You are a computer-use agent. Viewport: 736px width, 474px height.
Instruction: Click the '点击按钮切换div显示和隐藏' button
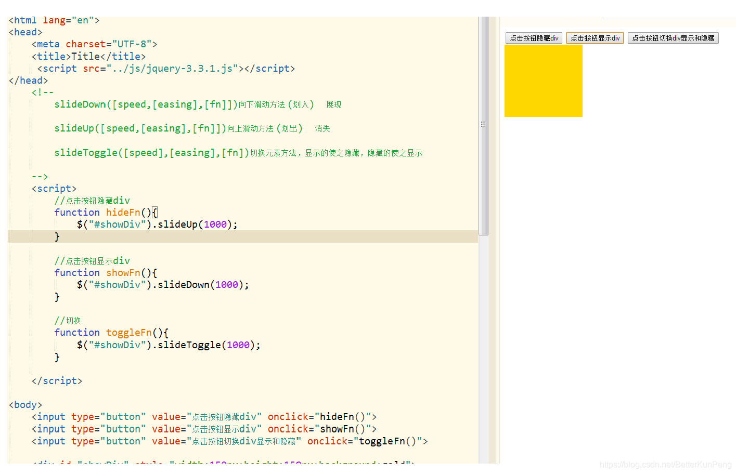673,38
